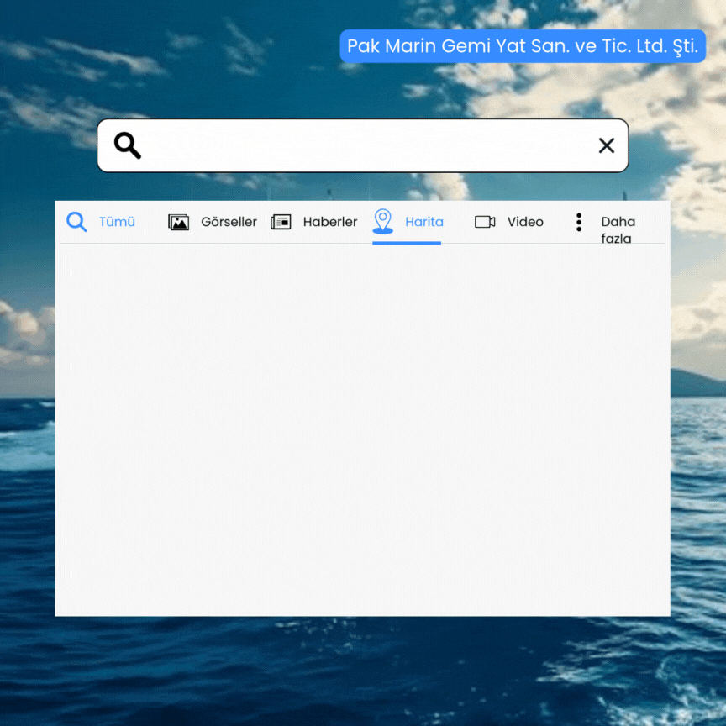Viewport: 726px width, 726px height.
Task: Go to the Video tab label
Action: (x=525, y=222)
